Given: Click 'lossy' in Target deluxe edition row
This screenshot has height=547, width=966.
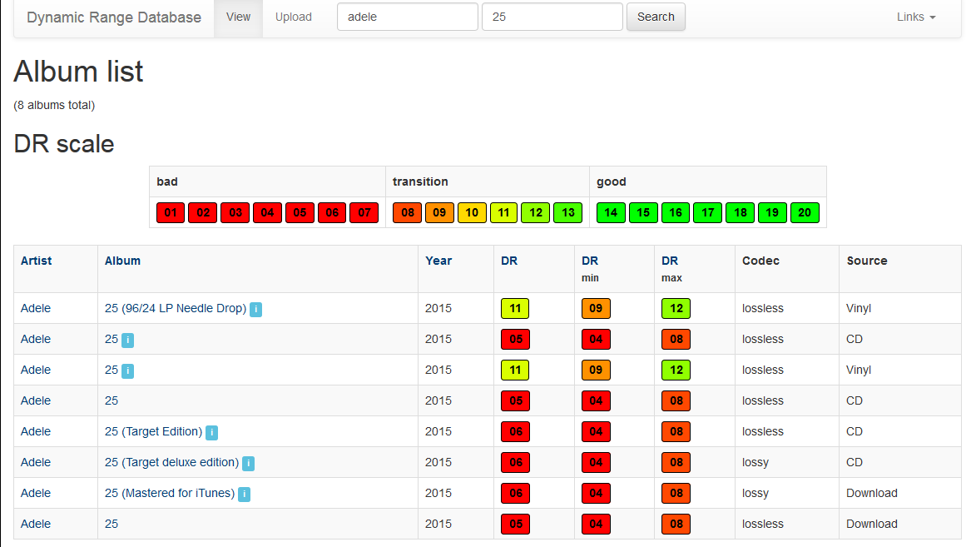Looking at the screenshot, I should (x=755, y=463).
